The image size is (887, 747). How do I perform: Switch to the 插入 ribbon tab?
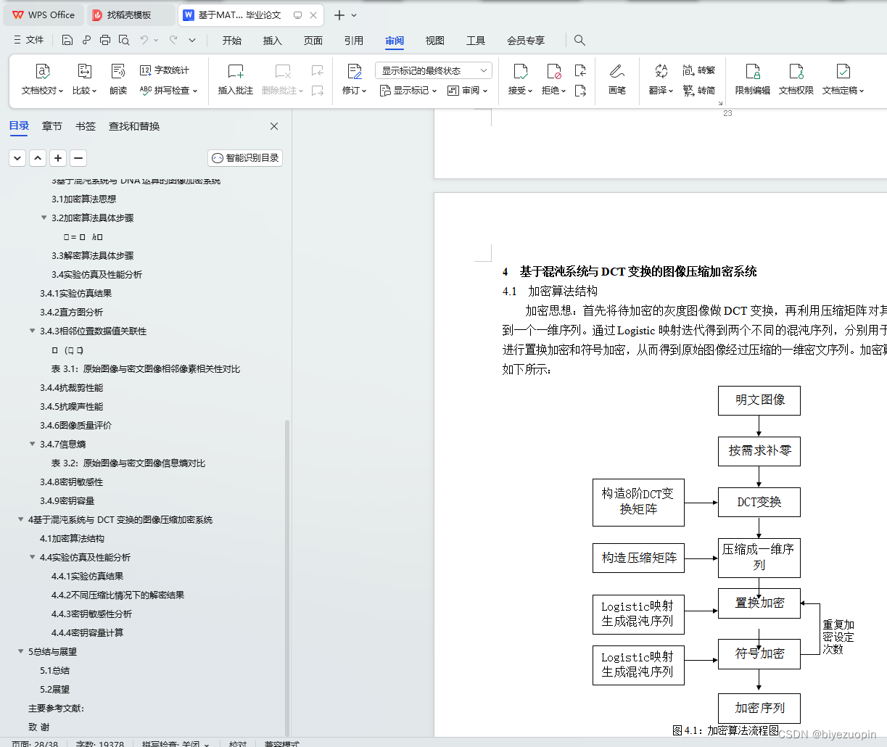click(x=273, y=41)
